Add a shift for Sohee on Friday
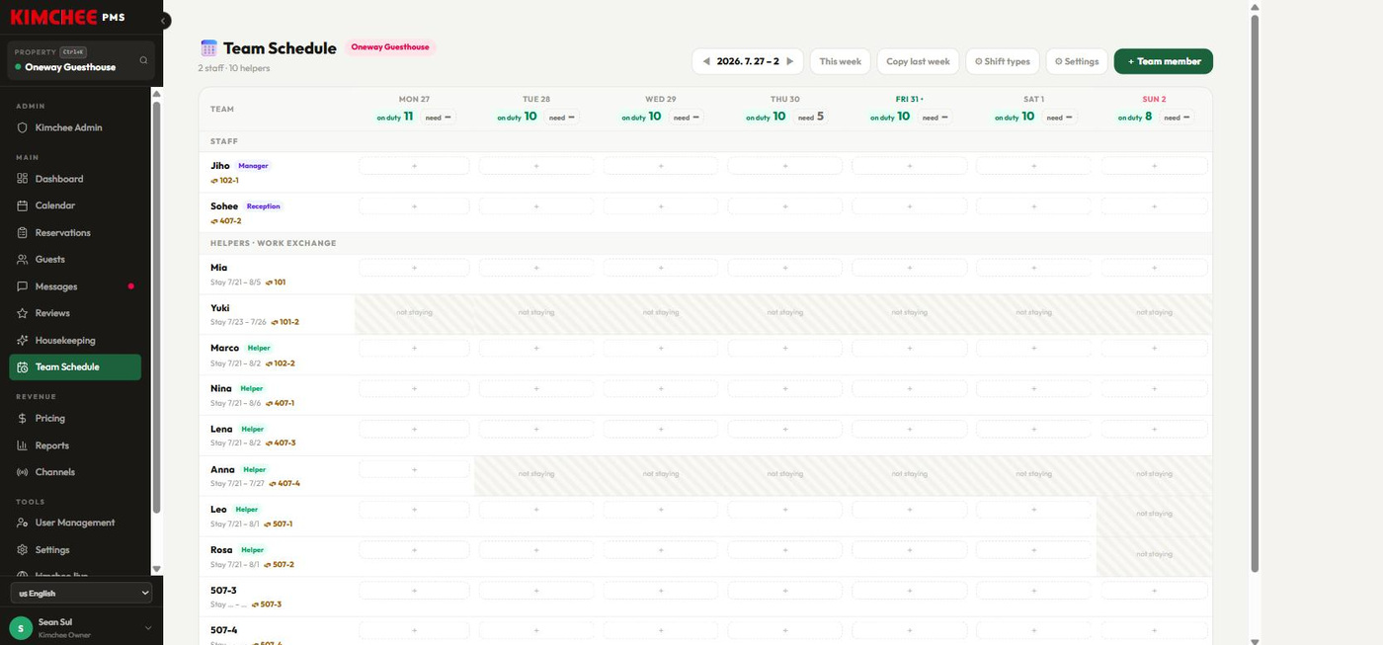Screen dimensions: 1383x645 [909, 206]
